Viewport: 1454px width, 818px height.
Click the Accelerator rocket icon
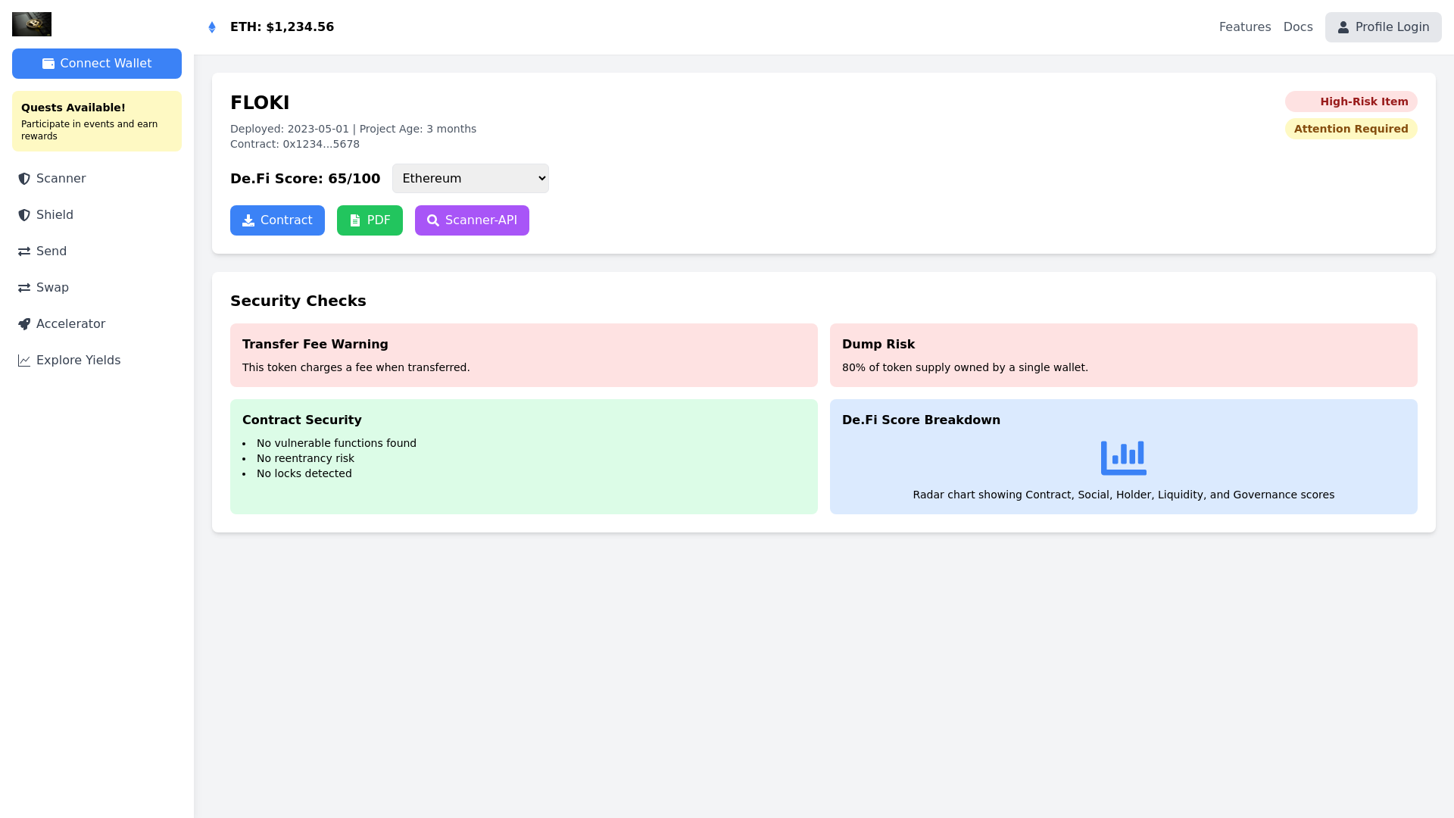tap(23, 323)
